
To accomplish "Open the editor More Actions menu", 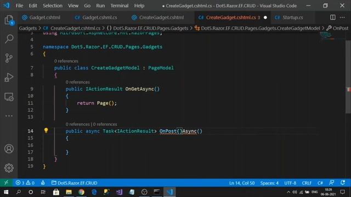I will click(342, 17).
